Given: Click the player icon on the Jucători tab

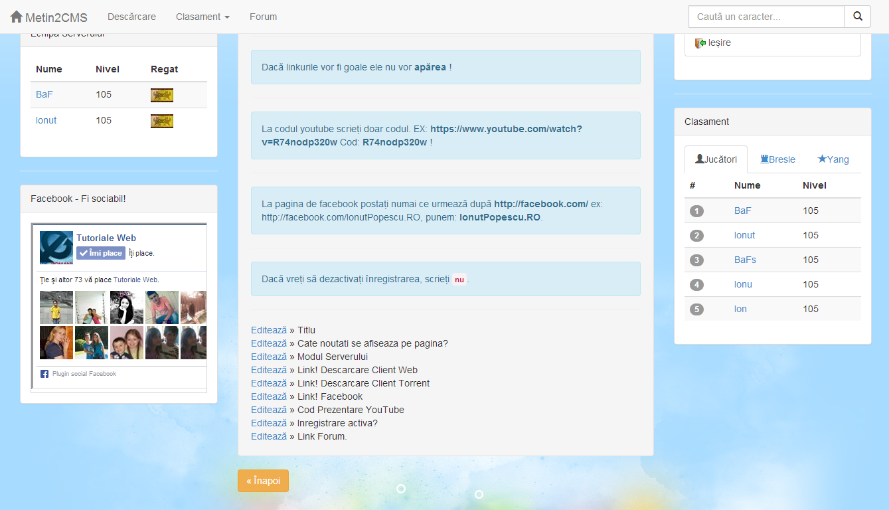Looking at the screenshot, I should (x=700, y=159).
